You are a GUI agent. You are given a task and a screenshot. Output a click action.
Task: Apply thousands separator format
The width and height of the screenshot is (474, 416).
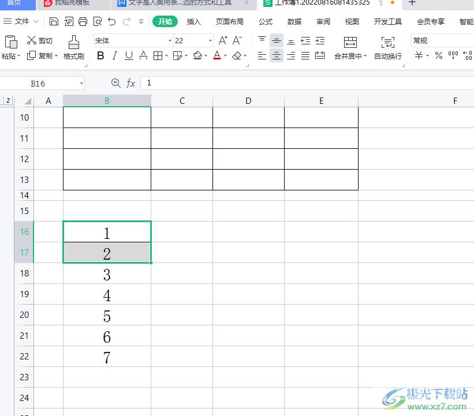click(x=453, y=55)
